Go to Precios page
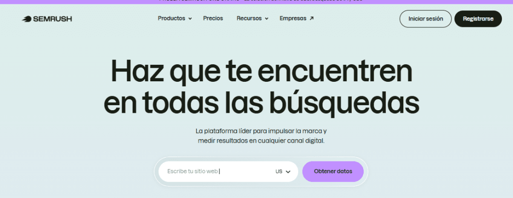The image size is (513, 198). [213, 18]
